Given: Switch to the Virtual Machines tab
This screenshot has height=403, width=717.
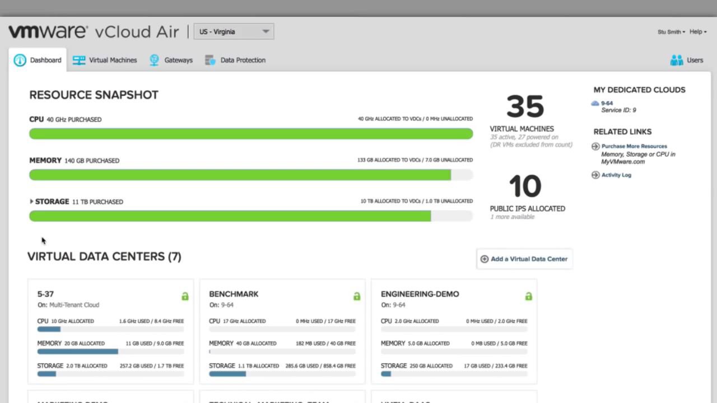Looking at the screenshot, I should [105, 60].
